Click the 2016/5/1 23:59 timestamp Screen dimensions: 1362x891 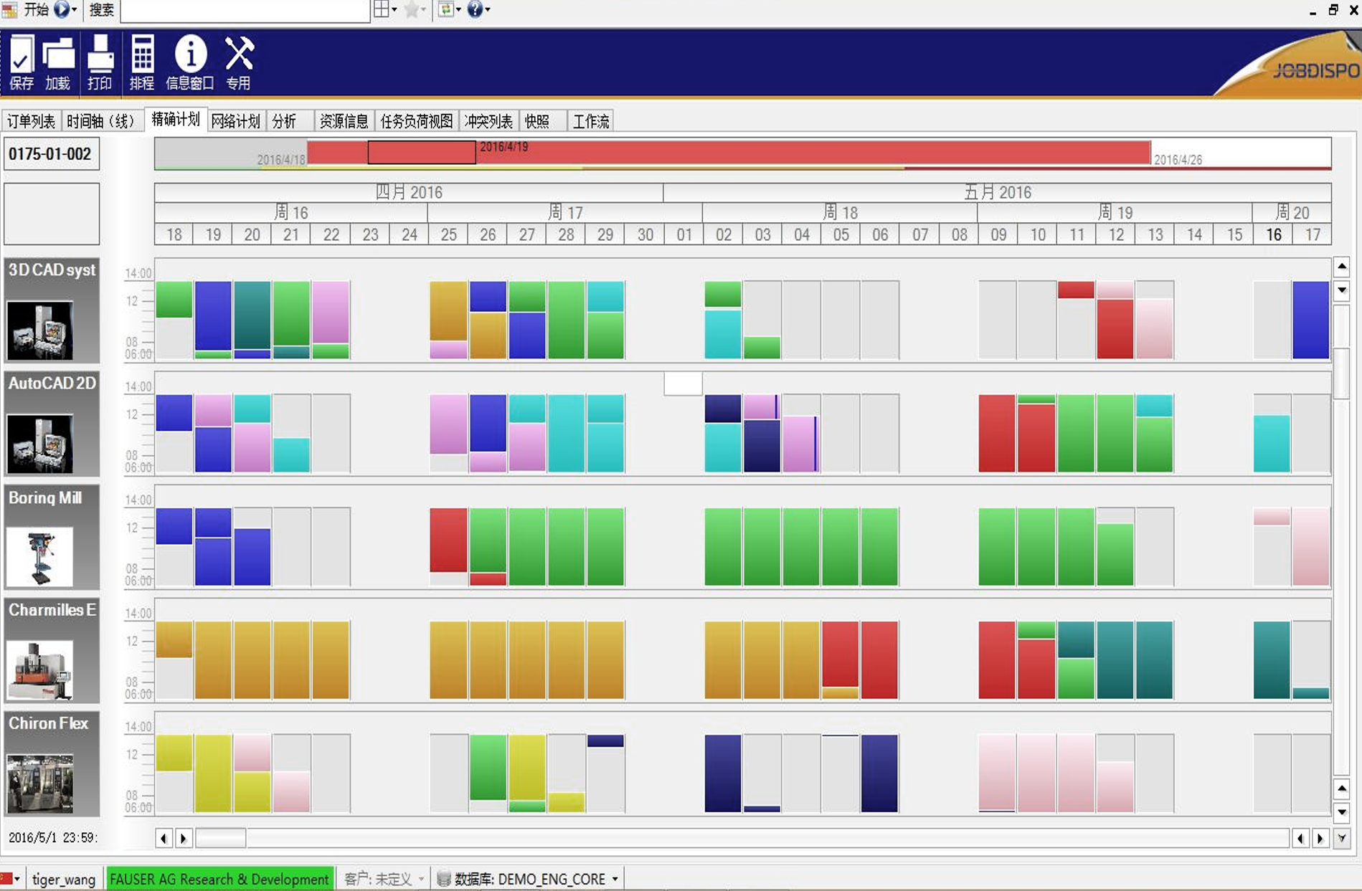click(53, 837)
